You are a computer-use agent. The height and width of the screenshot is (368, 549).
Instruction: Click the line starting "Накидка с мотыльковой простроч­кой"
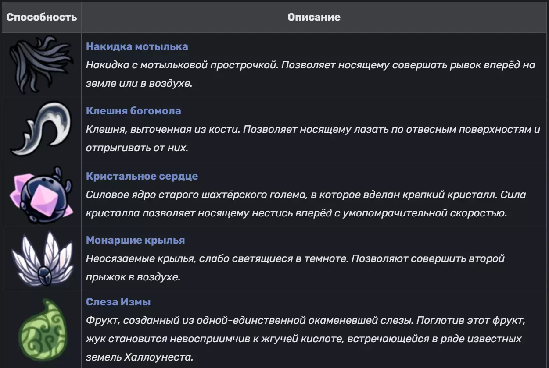click(310, 65)
